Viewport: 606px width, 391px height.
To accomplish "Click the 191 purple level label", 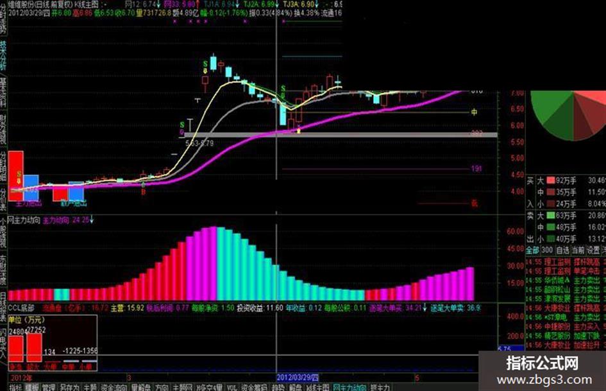I will [476, 169].
